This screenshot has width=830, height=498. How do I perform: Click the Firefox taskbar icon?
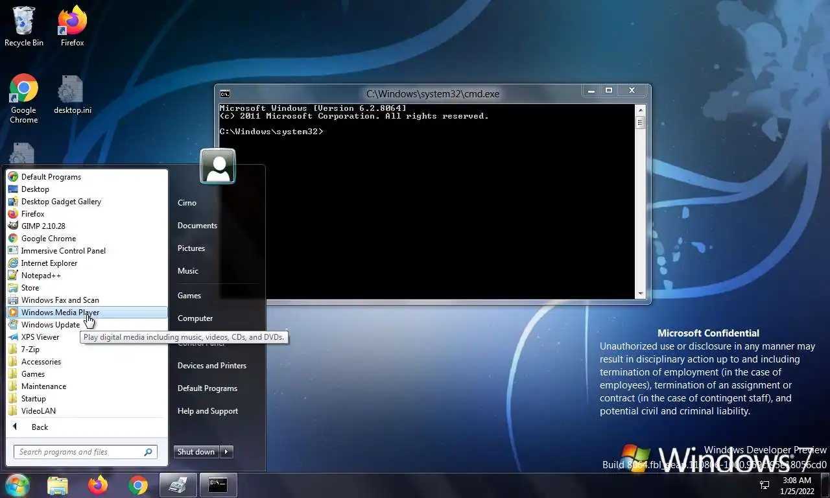point(98,485)
